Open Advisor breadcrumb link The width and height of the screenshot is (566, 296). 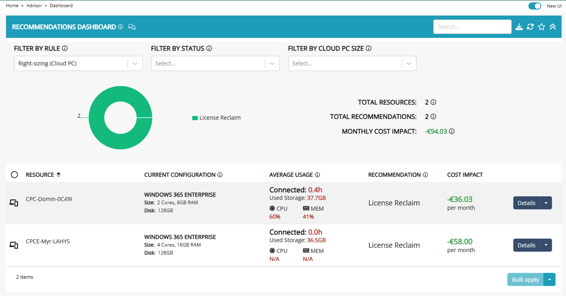(34, 6)
